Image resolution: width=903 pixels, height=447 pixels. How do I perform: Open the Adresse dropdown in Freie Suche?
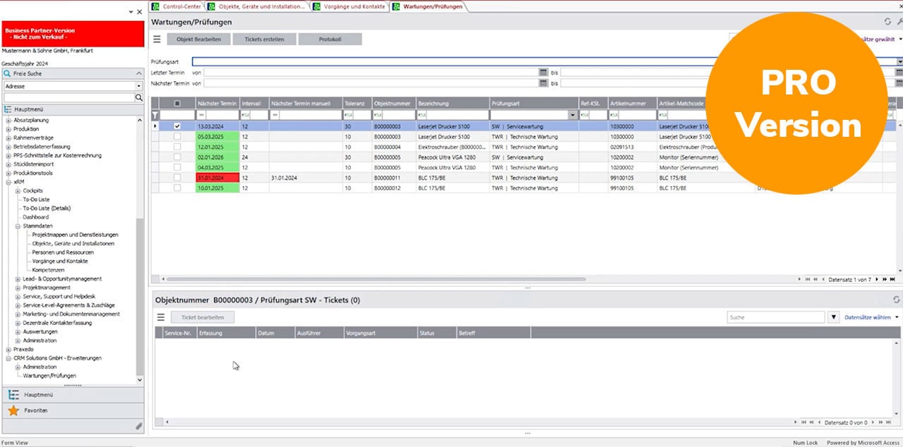[139, 86]
